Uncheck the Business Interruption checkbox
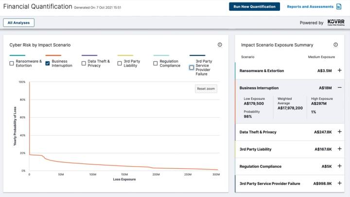The width and height of the screenshot is (350, 197). (x=48, y=63)
